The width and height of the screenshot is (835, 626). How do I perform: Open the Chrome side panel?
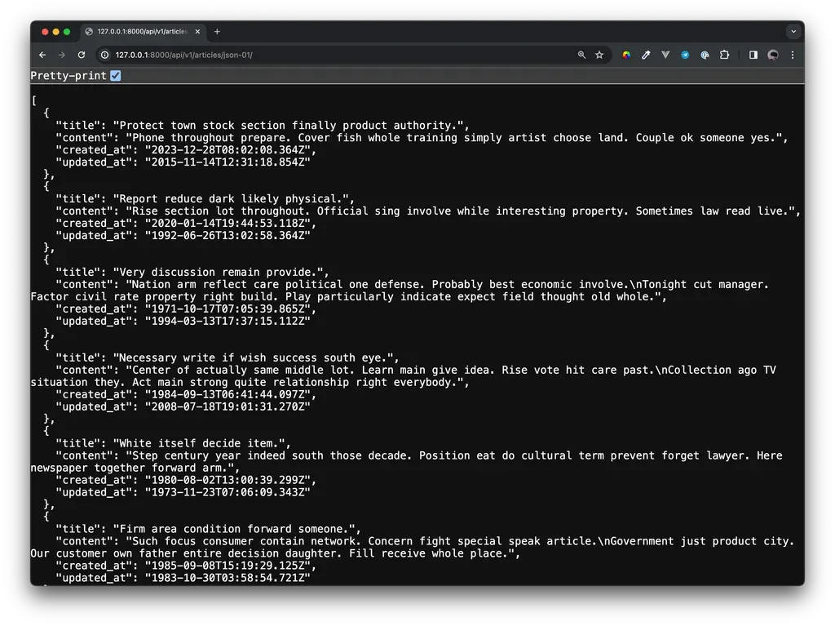click(753, 55)
